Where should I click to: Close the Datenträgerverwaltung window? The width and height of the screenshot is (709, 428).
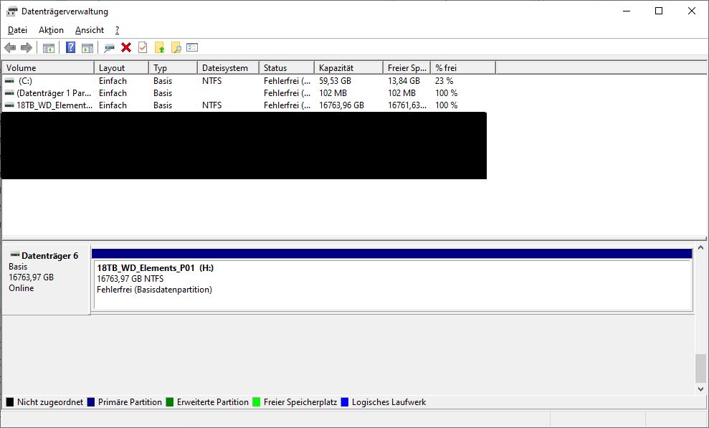(x=691, y=11)
